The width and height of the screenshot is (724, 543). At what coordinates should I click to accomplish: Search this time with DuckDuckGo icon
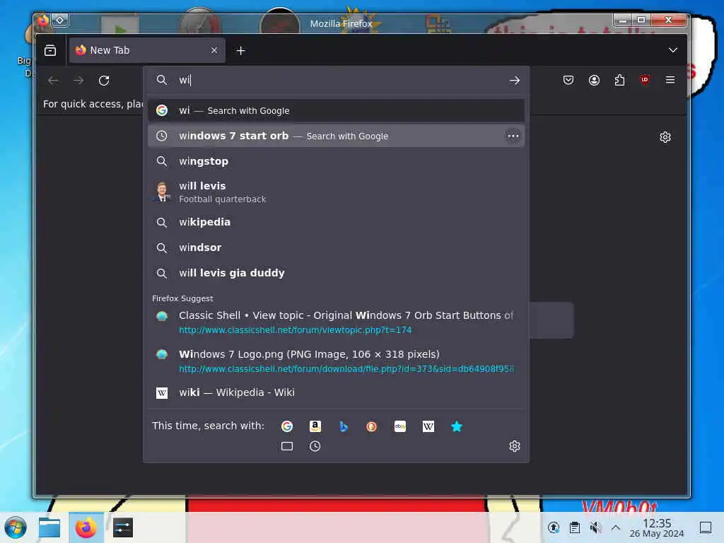(371, 426)
